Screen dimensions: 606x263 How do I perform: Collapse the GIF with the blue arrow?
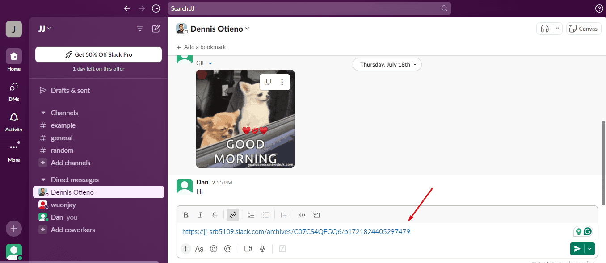click(x=210, y=63)
